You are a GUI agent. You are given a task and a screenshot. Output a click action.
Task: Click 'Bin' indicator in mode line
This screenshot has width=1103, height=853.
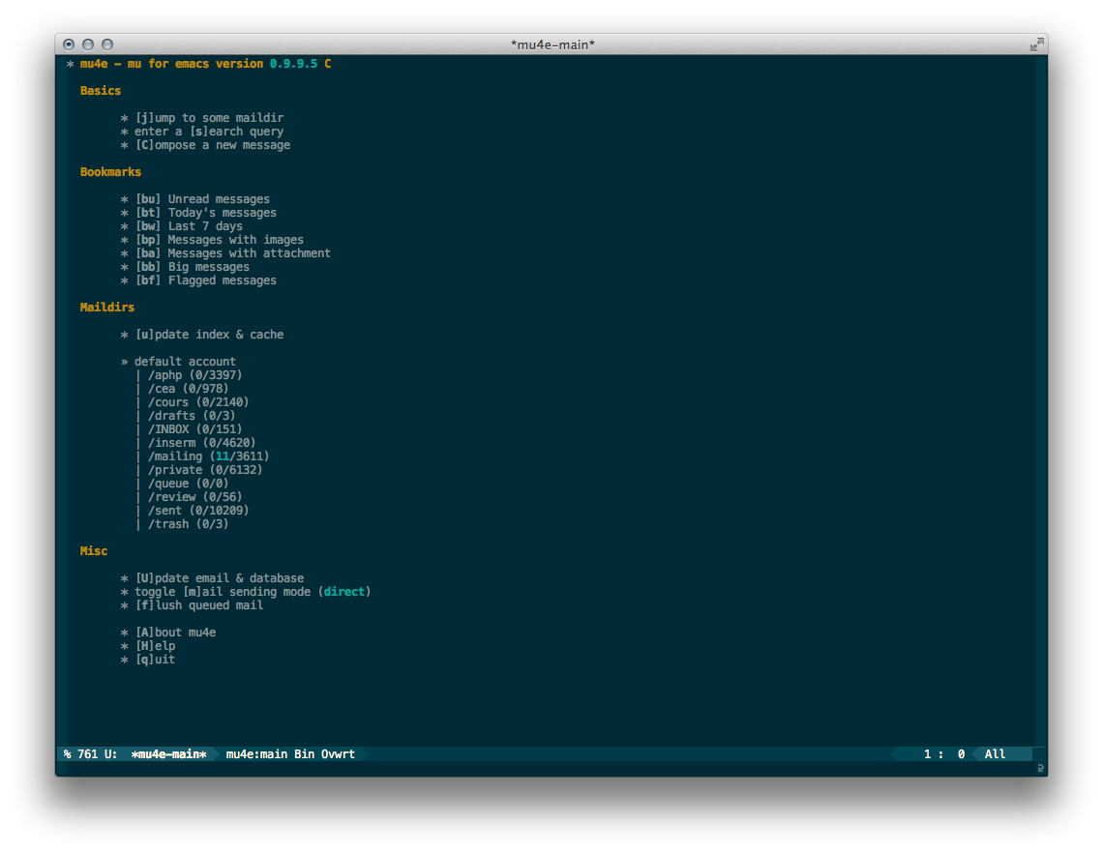pos(304,753)
